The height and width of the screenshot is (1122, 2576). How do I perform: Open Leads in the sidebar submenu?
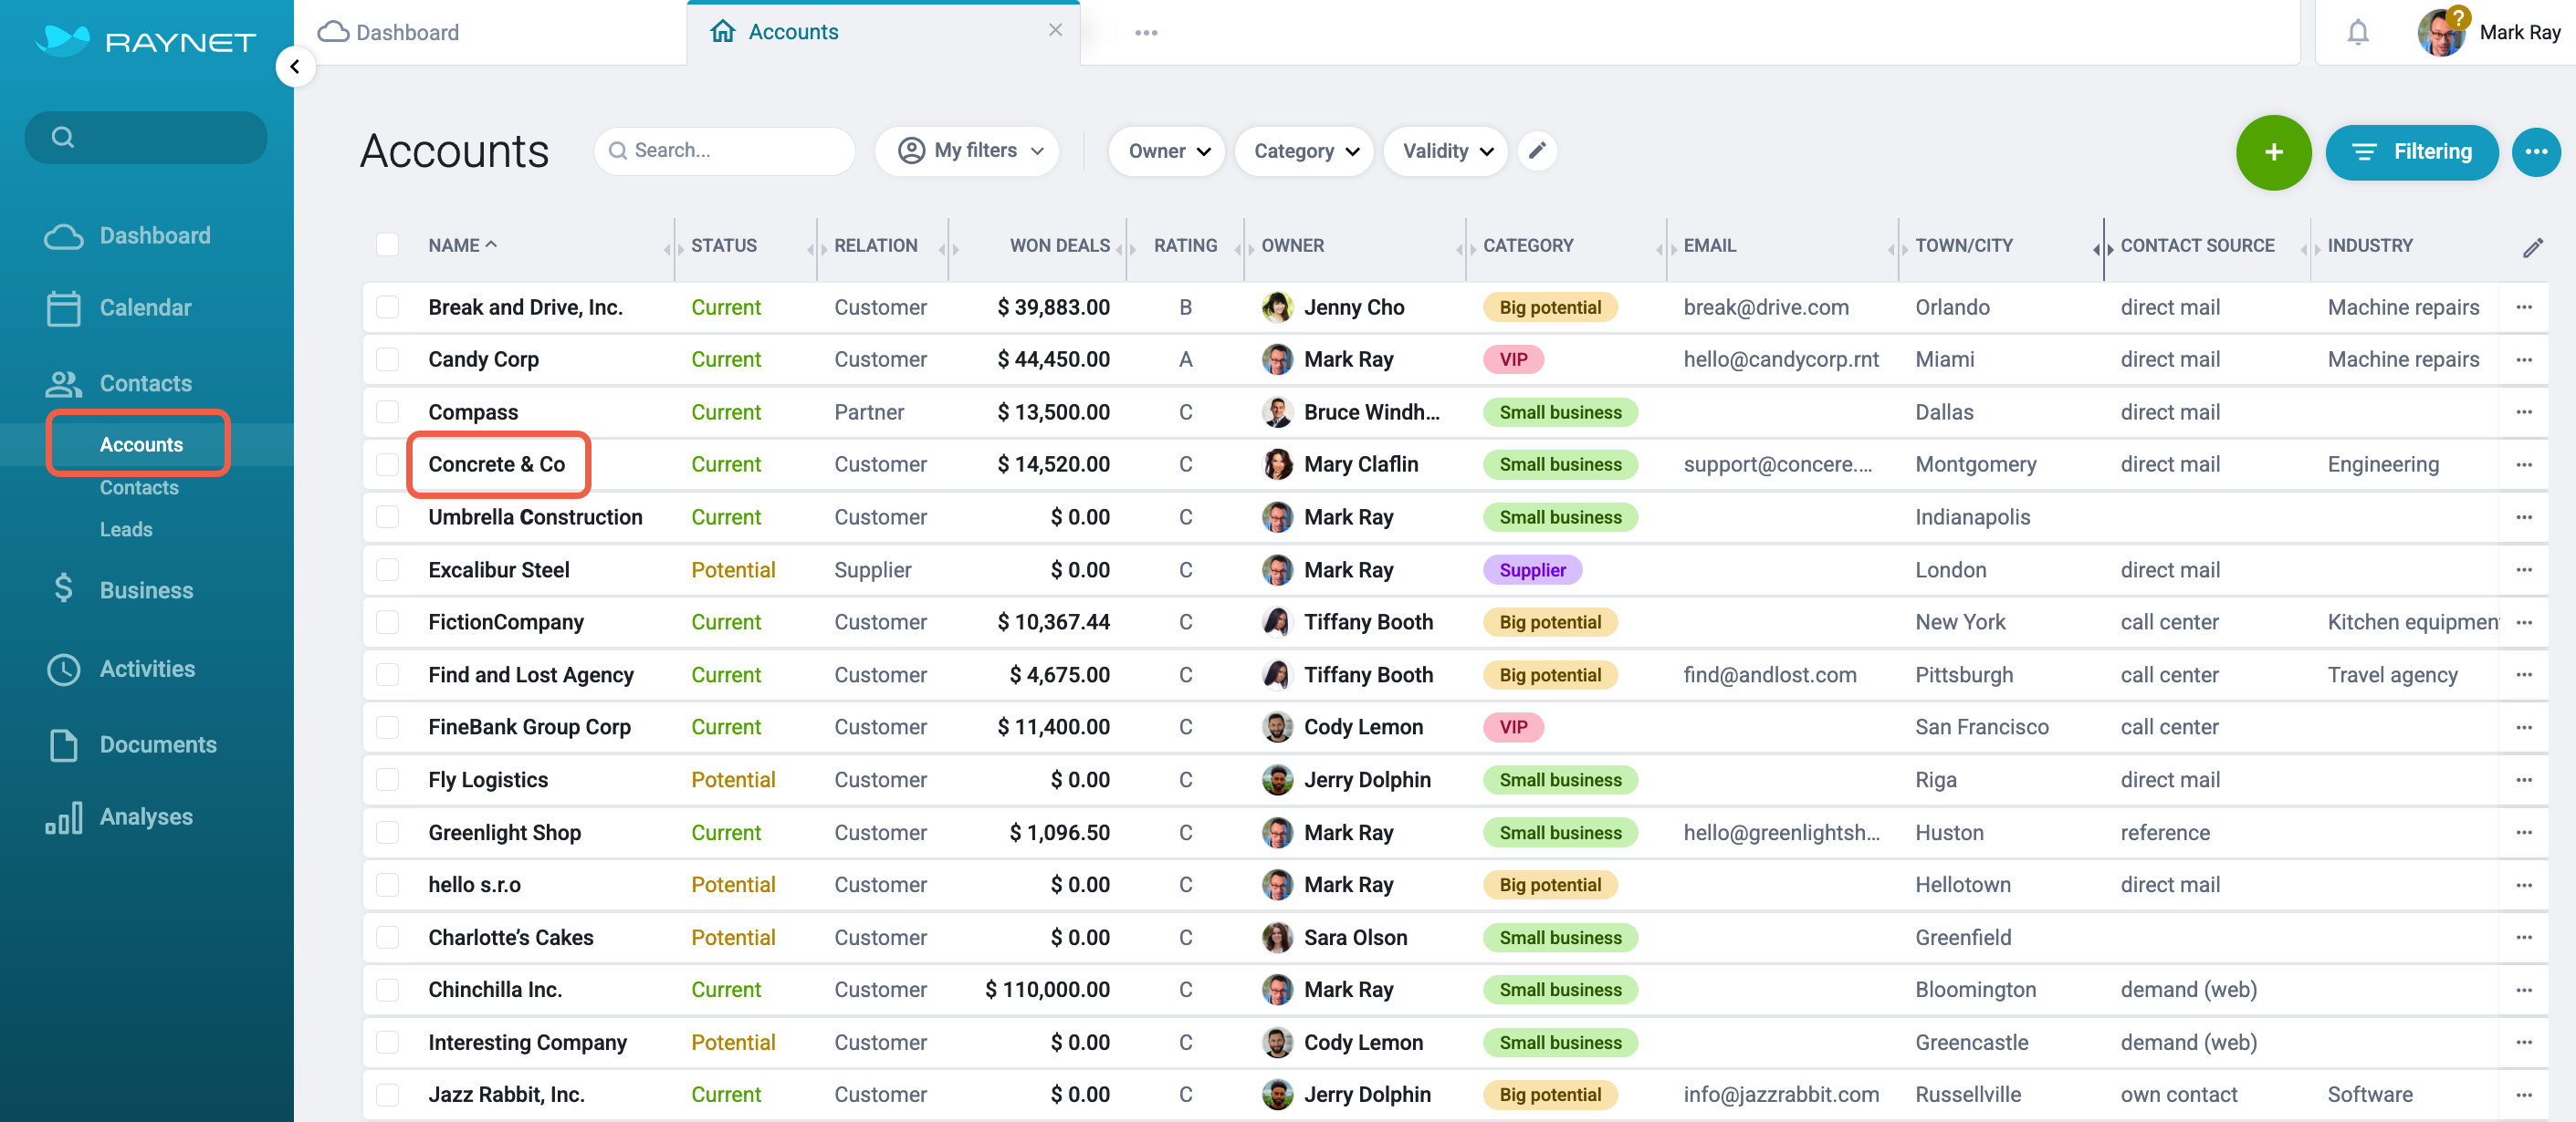(126, 529)
